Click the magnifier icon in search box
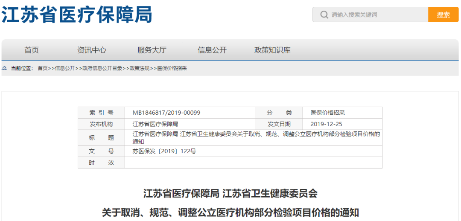Image resolution: width=461 pixels, height=221 pixels. [324, 15]
